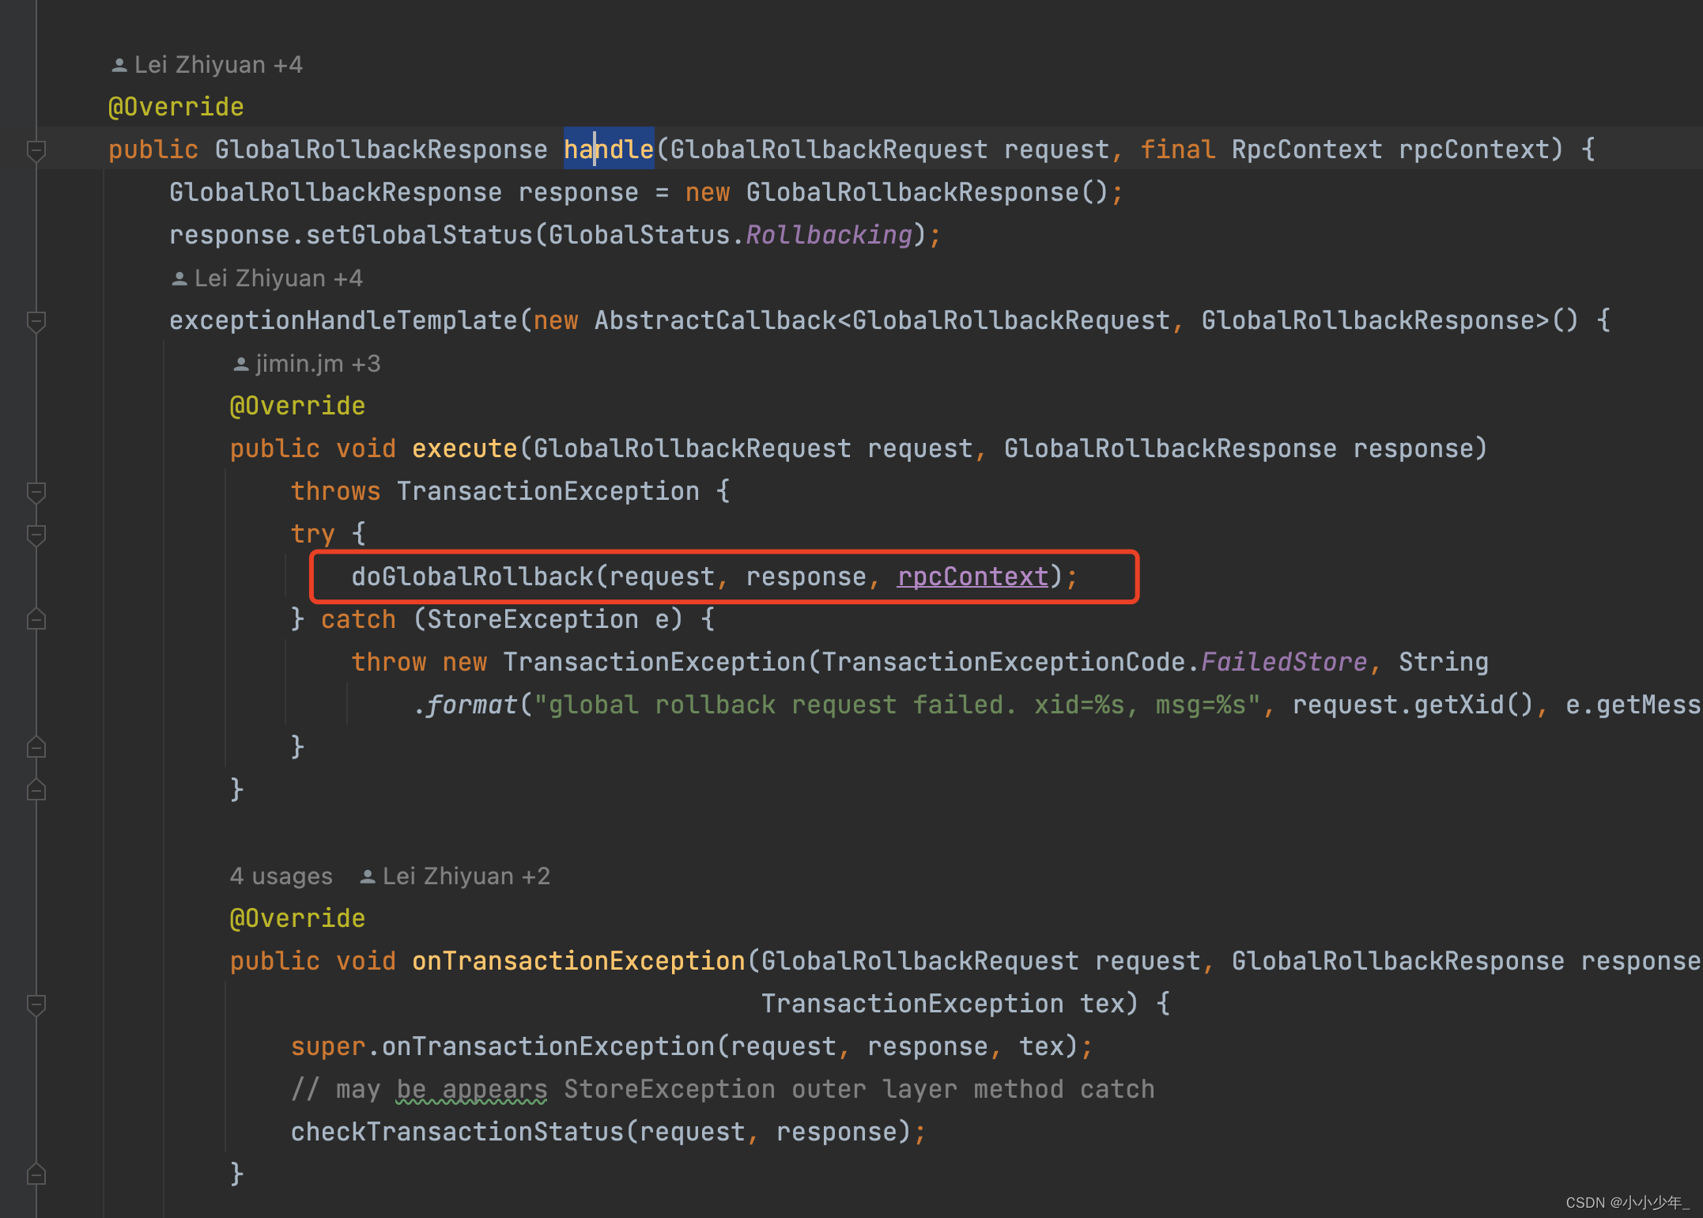Viewport: 1703px width, 1218px height.
Task: Place cursor in highlighted handle method name
Action: (609, 149)
